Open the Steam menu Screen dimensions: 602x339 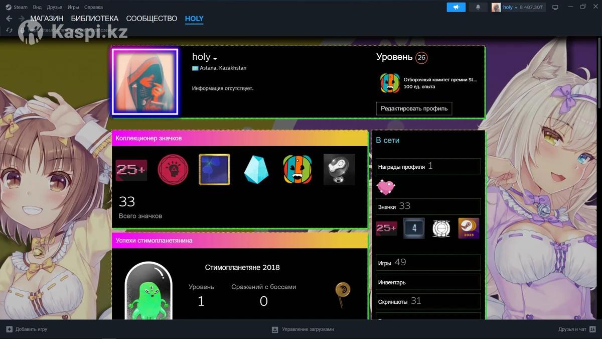coord(21,7)
